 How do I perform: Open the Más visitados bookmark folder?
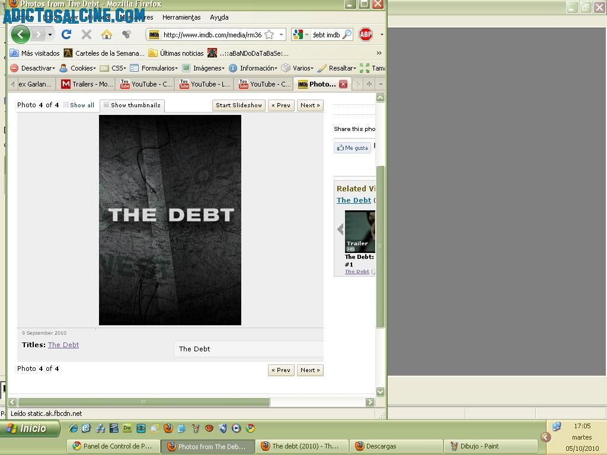pos(35,53)
